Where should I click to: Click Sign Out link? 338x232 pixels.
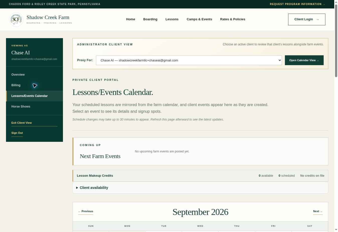[x=17, y=133]
